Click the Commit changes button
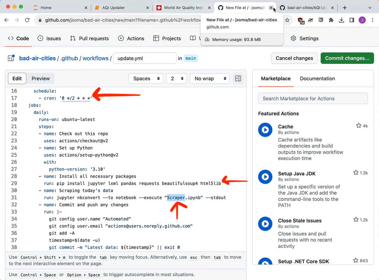Screen dimensions: 379x280 click(347, 58)
